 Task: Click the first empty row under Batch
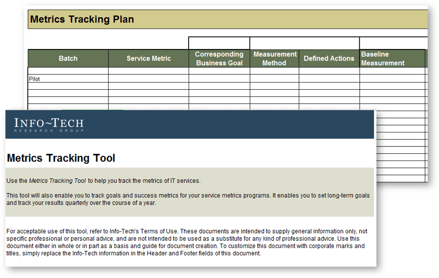tap(68, 71)
